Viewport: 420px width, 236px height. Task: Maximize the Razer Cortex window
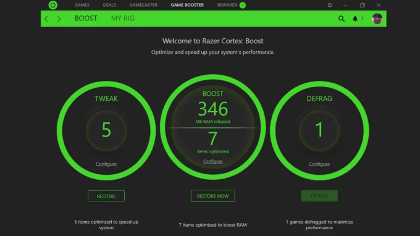click(x=362, y=5)
